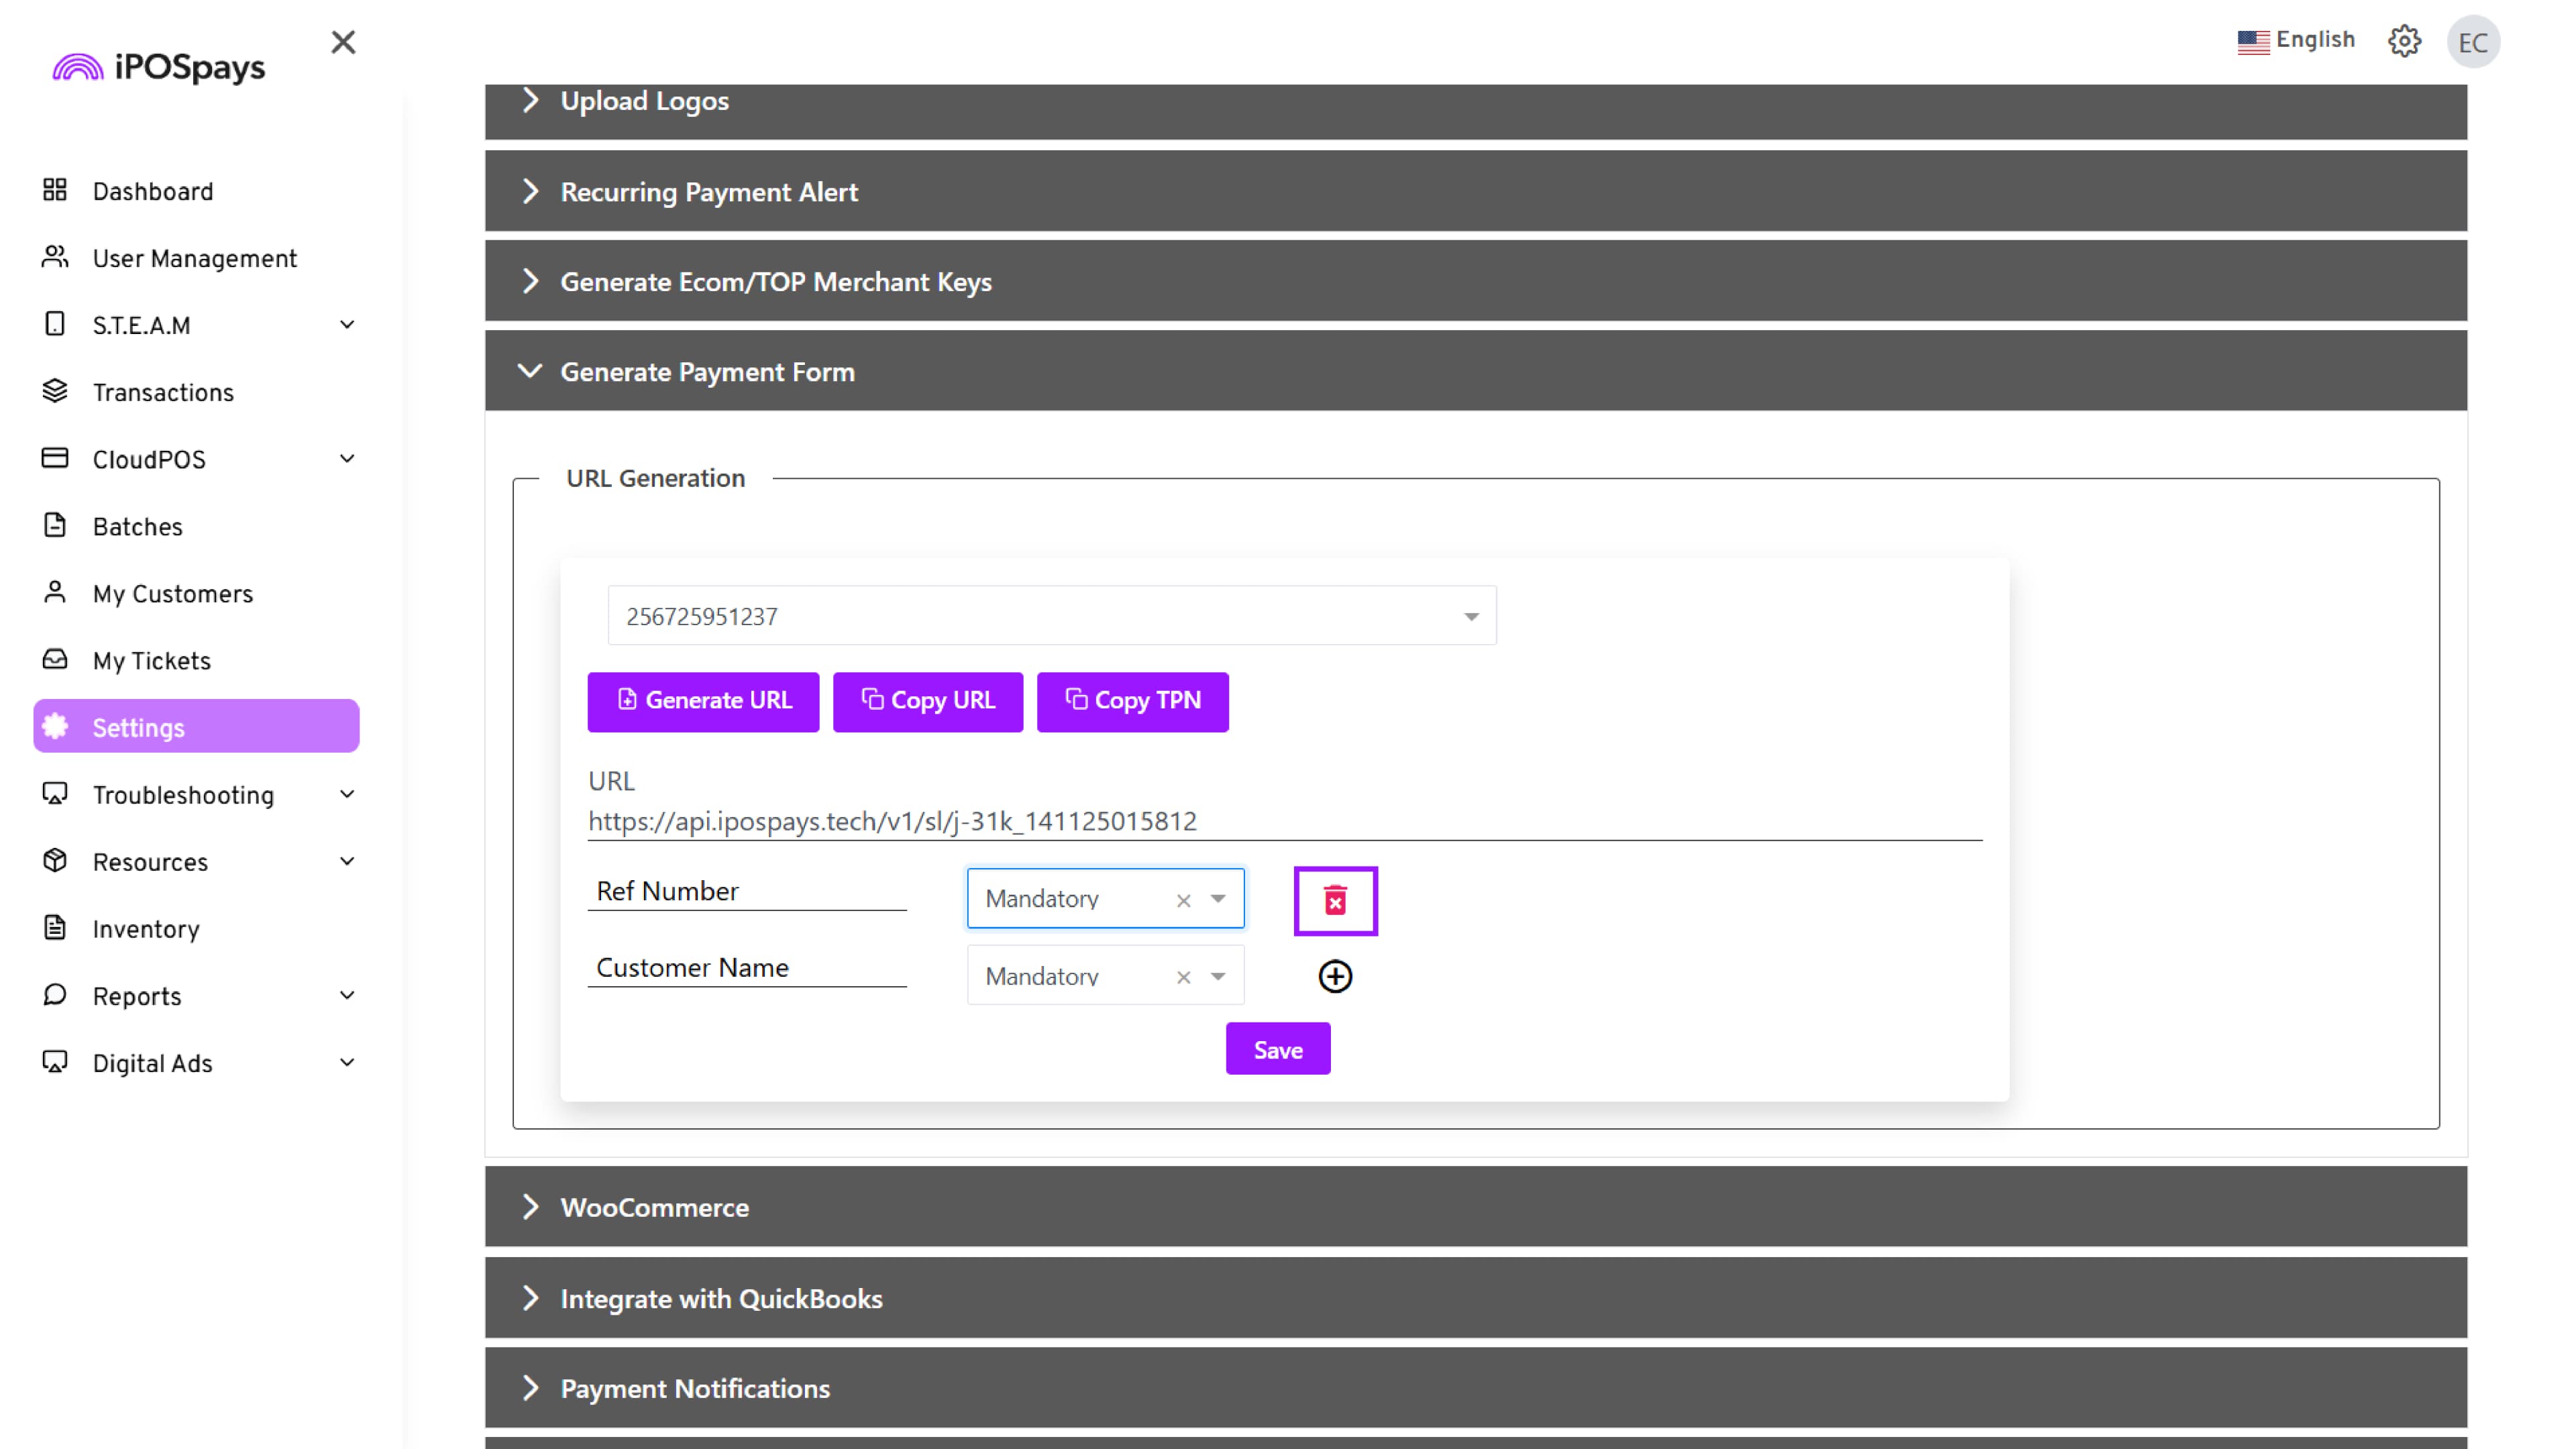The image size is (2576, 1449).
Task: Open Transactions in the sidebar
Action: click(163, 392)
